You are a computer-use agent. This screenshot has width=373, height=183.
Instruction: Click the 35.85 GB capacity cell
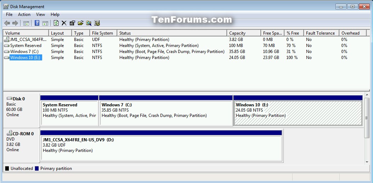(237, 52)
